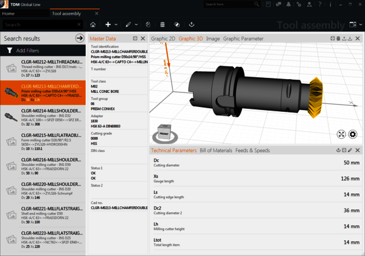Select CLGR-M0215-MILLFLATRADIU result
This screenshot has height=256, width=365.
tap(43, 142)
